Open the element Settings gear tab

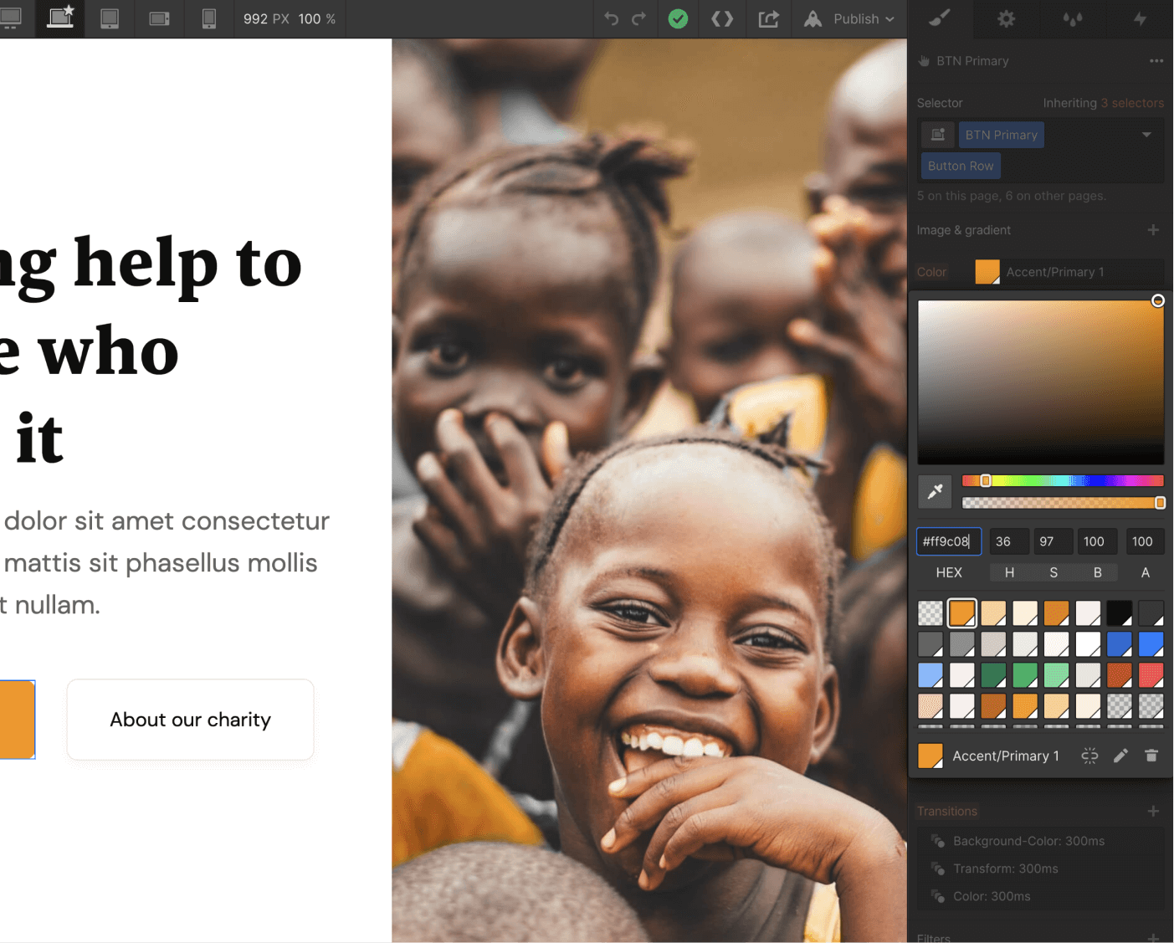(x=1007, y=18)
